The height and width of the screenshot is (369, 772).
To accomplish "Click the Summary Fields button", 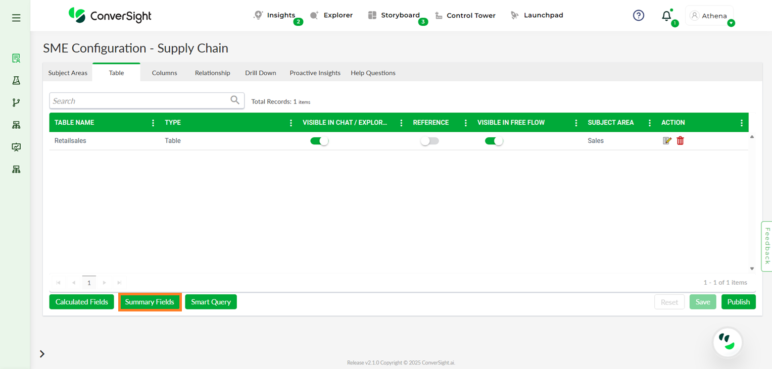I will [x=150, y=302].
